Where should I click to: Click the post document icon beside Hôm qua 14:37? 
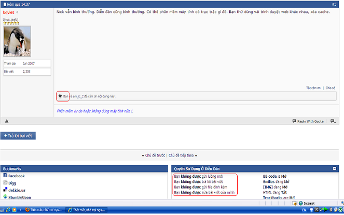[5, 4]
